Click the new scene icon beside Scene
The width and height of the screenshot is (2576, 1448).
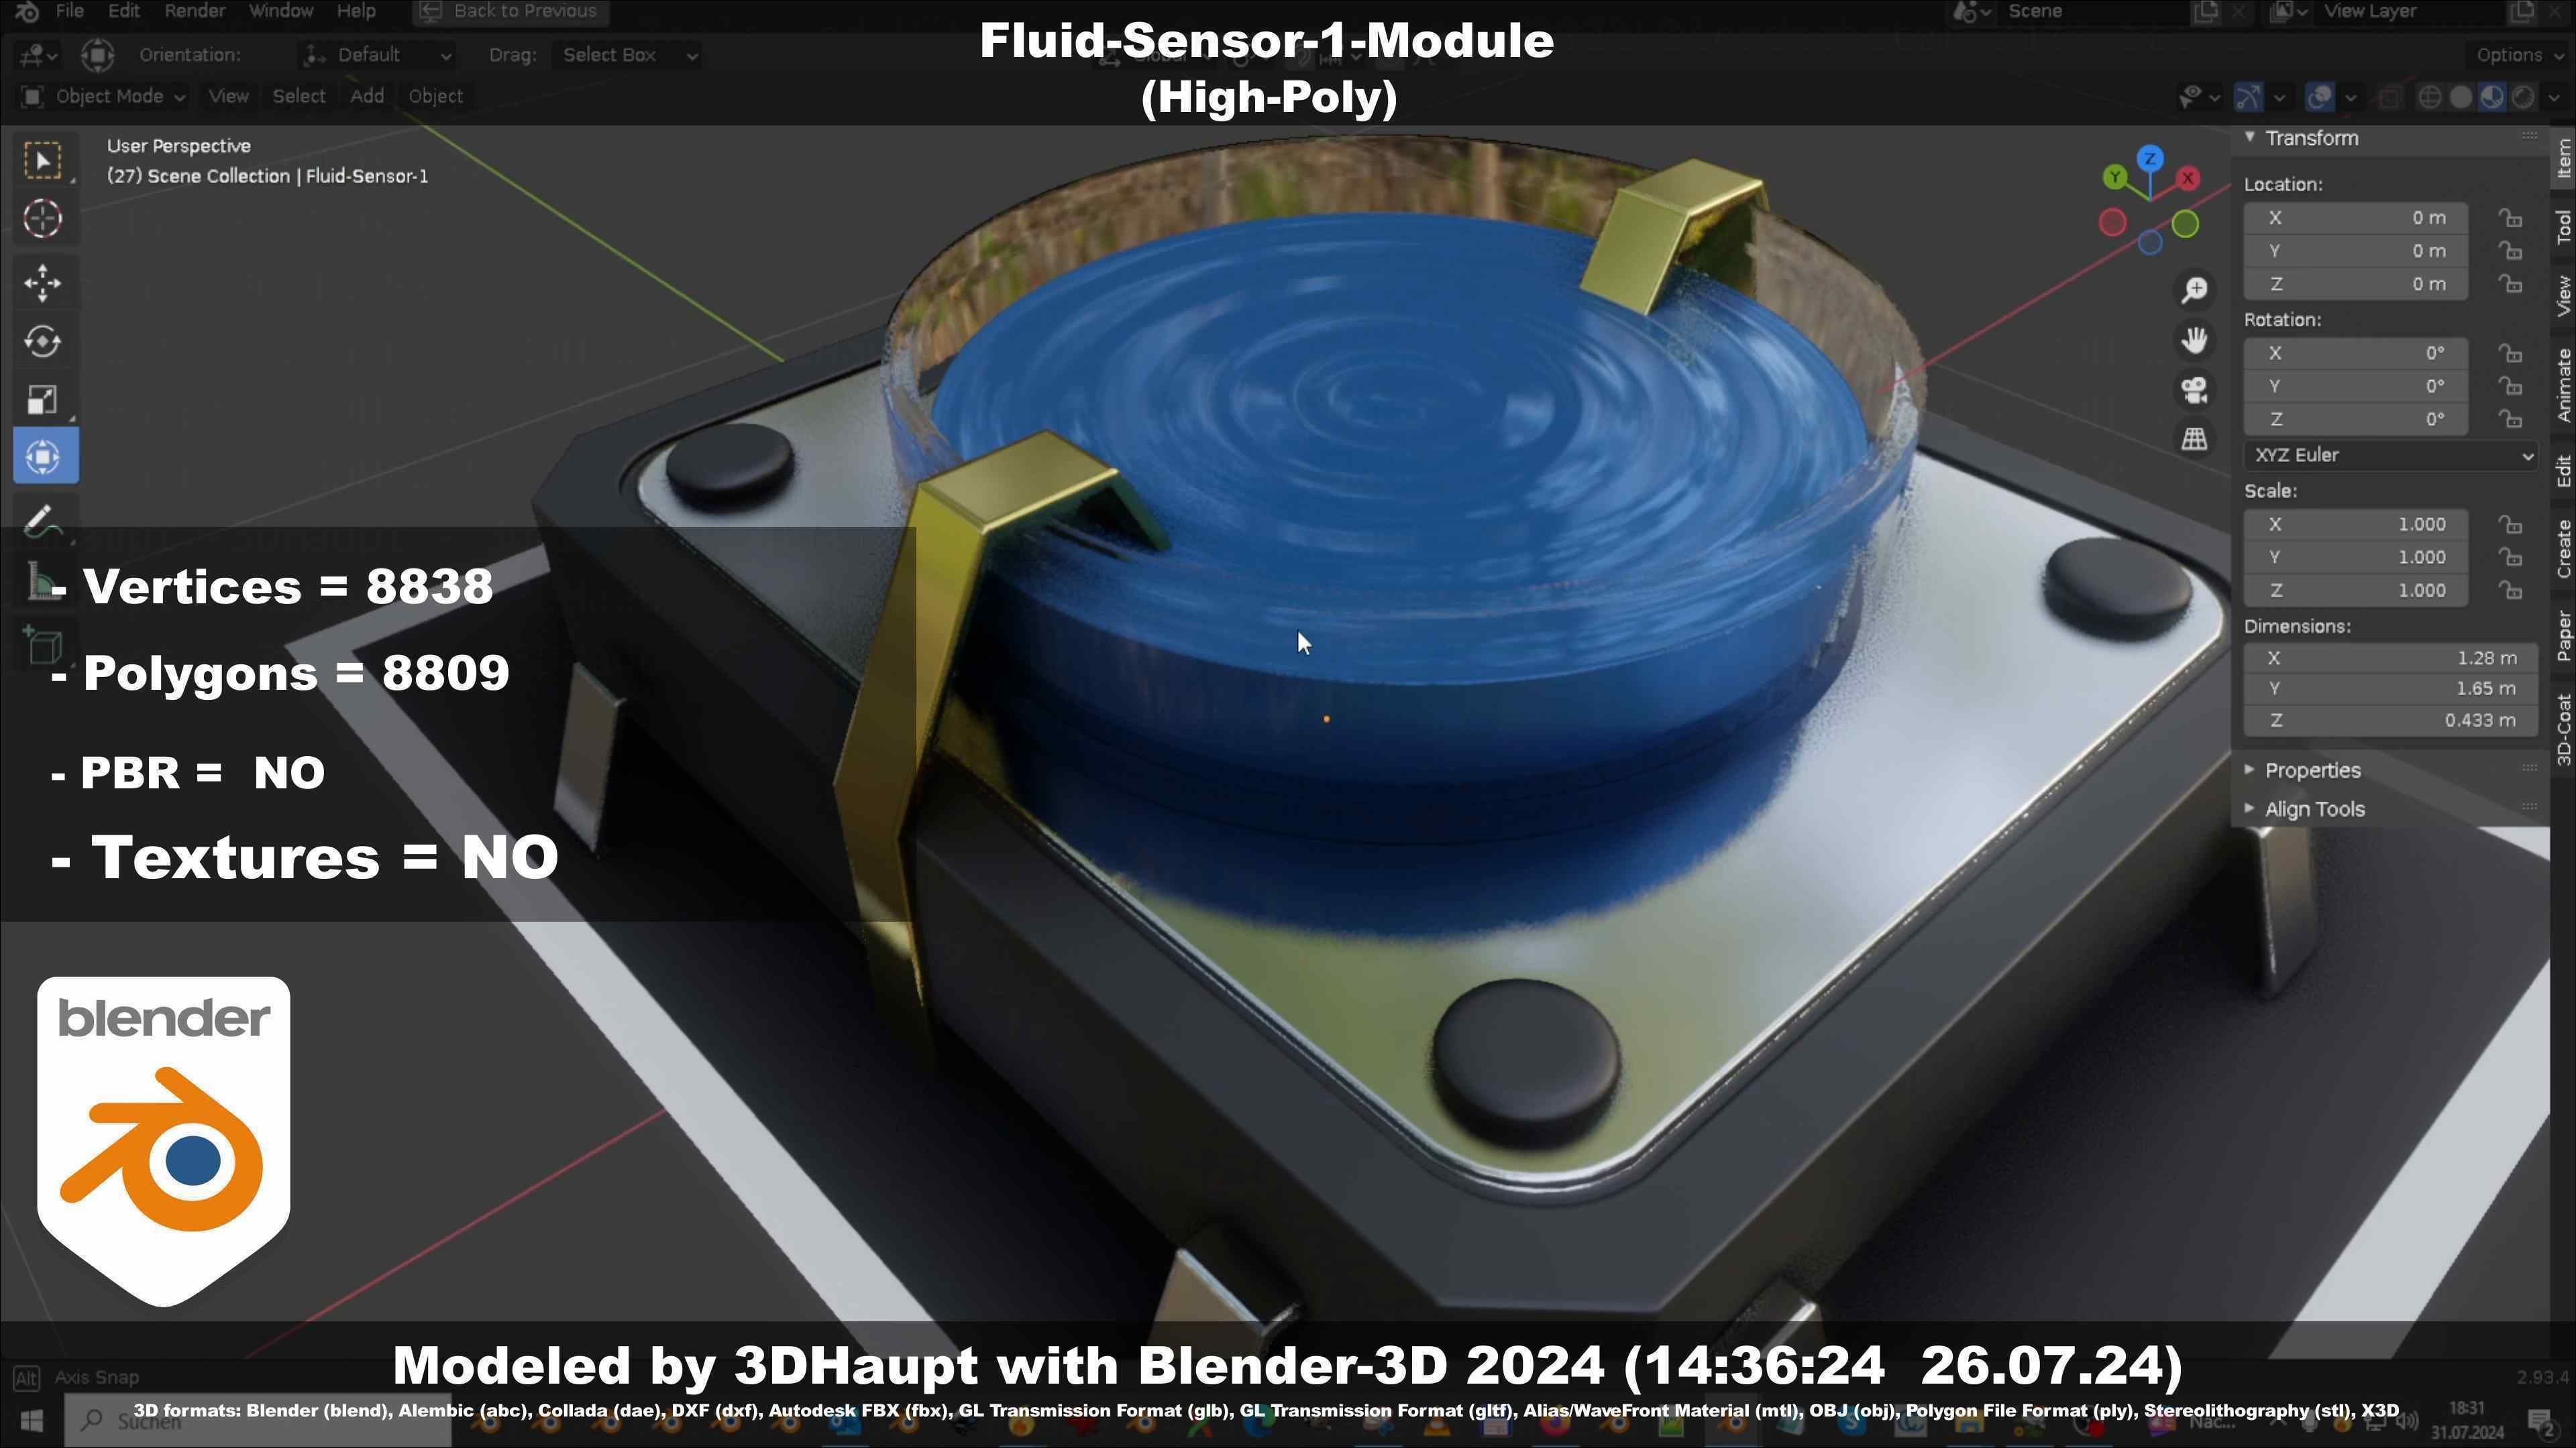(x=2205, y=11)
